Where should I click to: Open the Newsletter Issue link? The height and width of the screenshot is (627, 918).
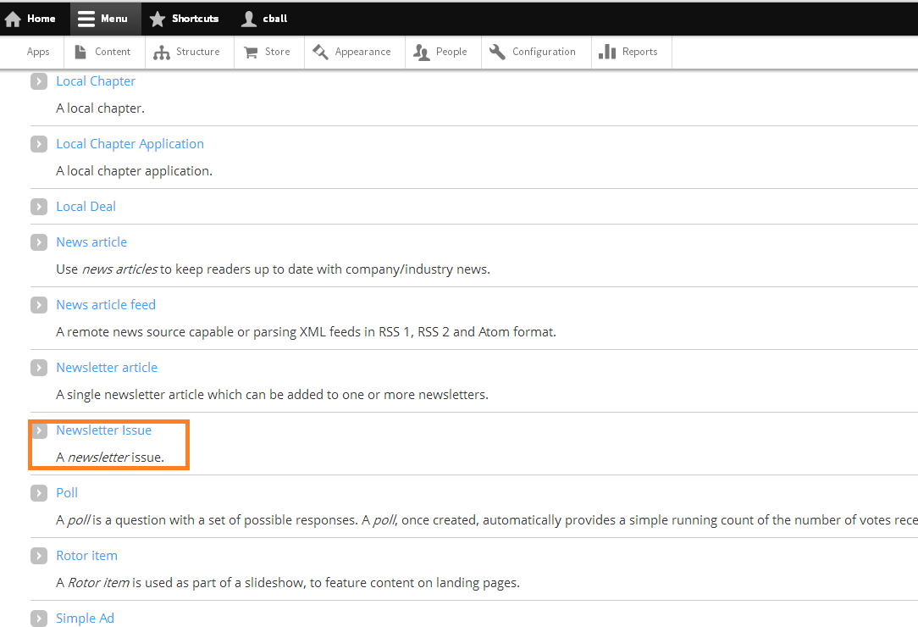103,430
